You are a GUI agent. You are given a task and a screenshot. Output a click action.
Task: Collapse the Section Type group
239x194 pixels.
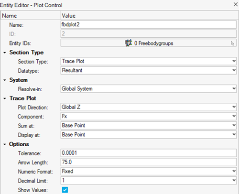click(x=5, y=53)
